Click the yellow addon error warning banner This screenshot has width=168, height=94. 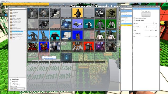tap(26, 4)
